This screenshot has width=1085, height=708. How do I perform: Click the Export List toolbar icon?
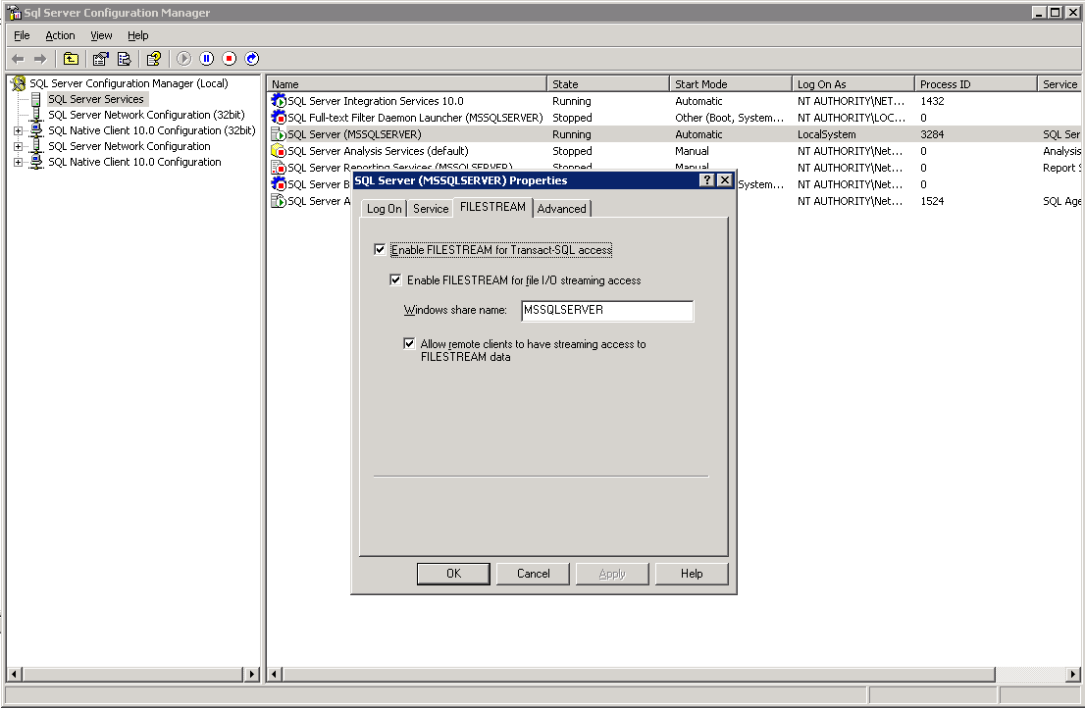pyautogui.click(x=124, y=59)
